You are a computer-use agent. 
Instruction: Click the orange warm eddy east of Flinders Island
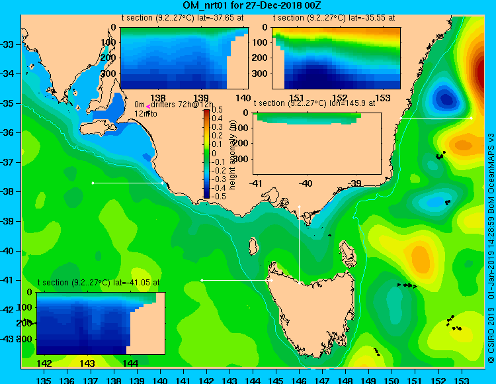pyautogui.click(x=421, y=258)
